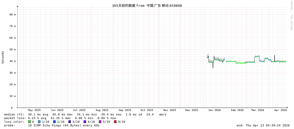Pick the violet 4/10 loss color swatch
Image resolution: width=294 pixels, height=129 pixels.
point(85,122)
